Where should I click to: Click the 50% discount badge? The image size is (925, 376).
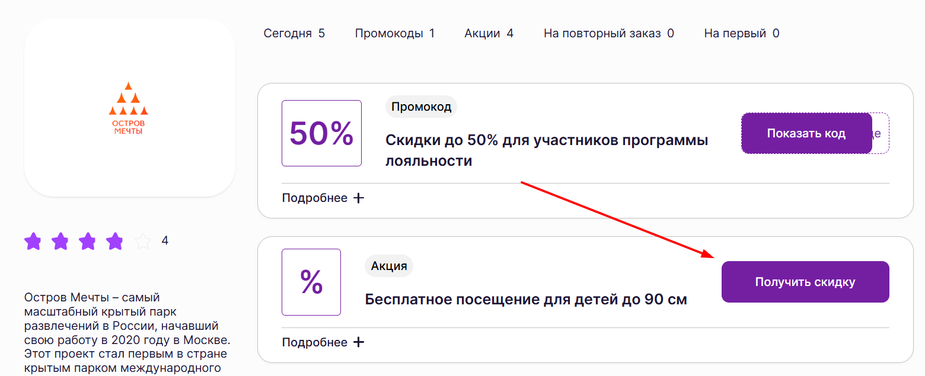tap(321, 133)
